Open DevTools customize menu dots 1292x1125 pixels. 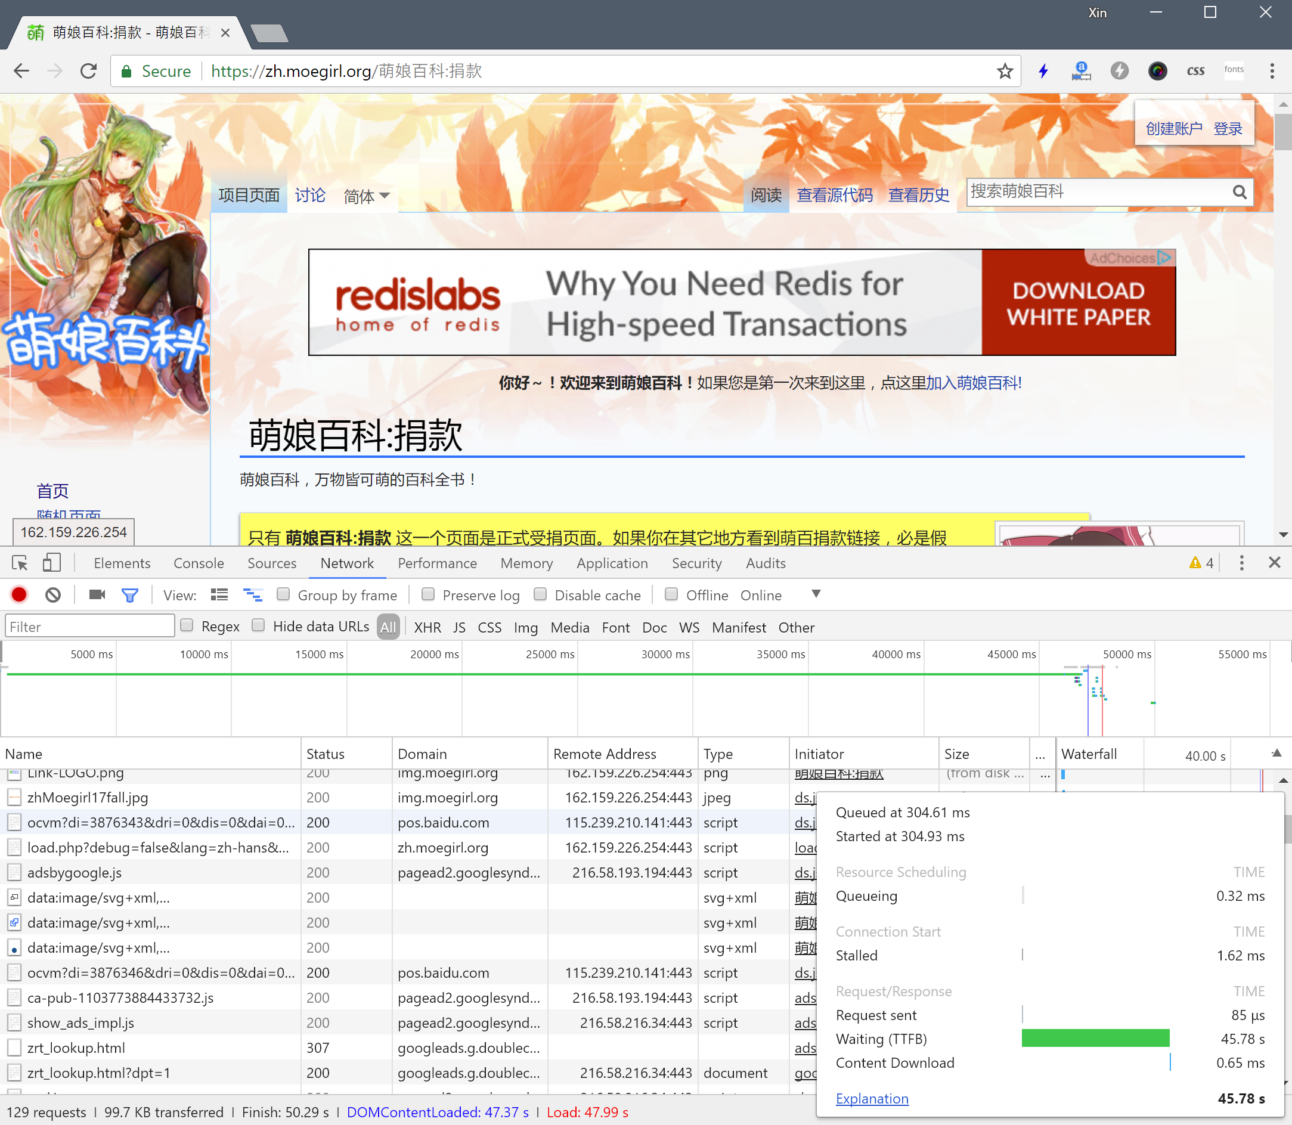[1241, 563]
